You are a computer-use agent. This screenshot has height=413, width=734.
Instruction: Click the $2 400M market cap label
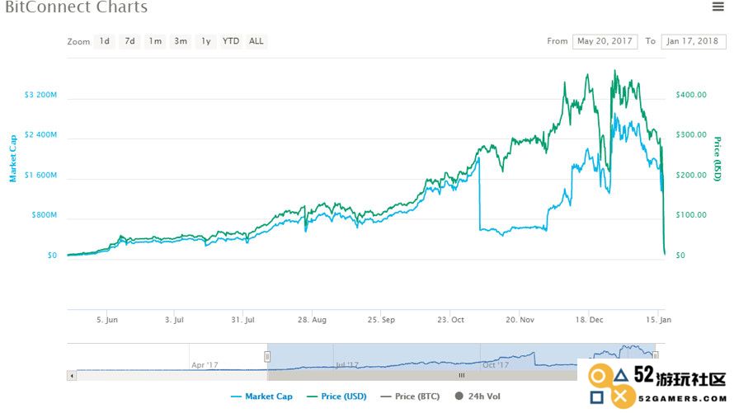click(40, 134)
